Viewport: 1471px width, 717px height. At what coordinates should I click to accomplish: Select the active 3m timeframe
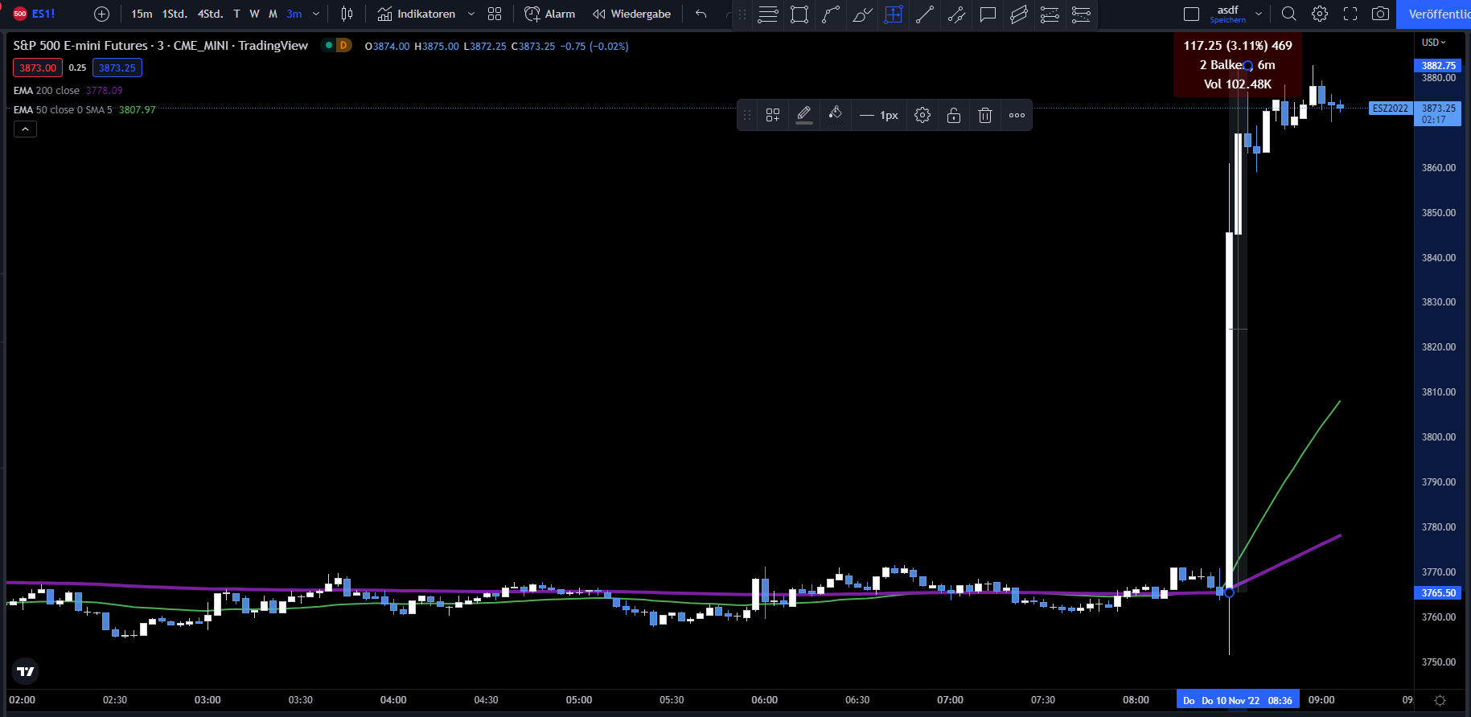[x=294, y=14]
